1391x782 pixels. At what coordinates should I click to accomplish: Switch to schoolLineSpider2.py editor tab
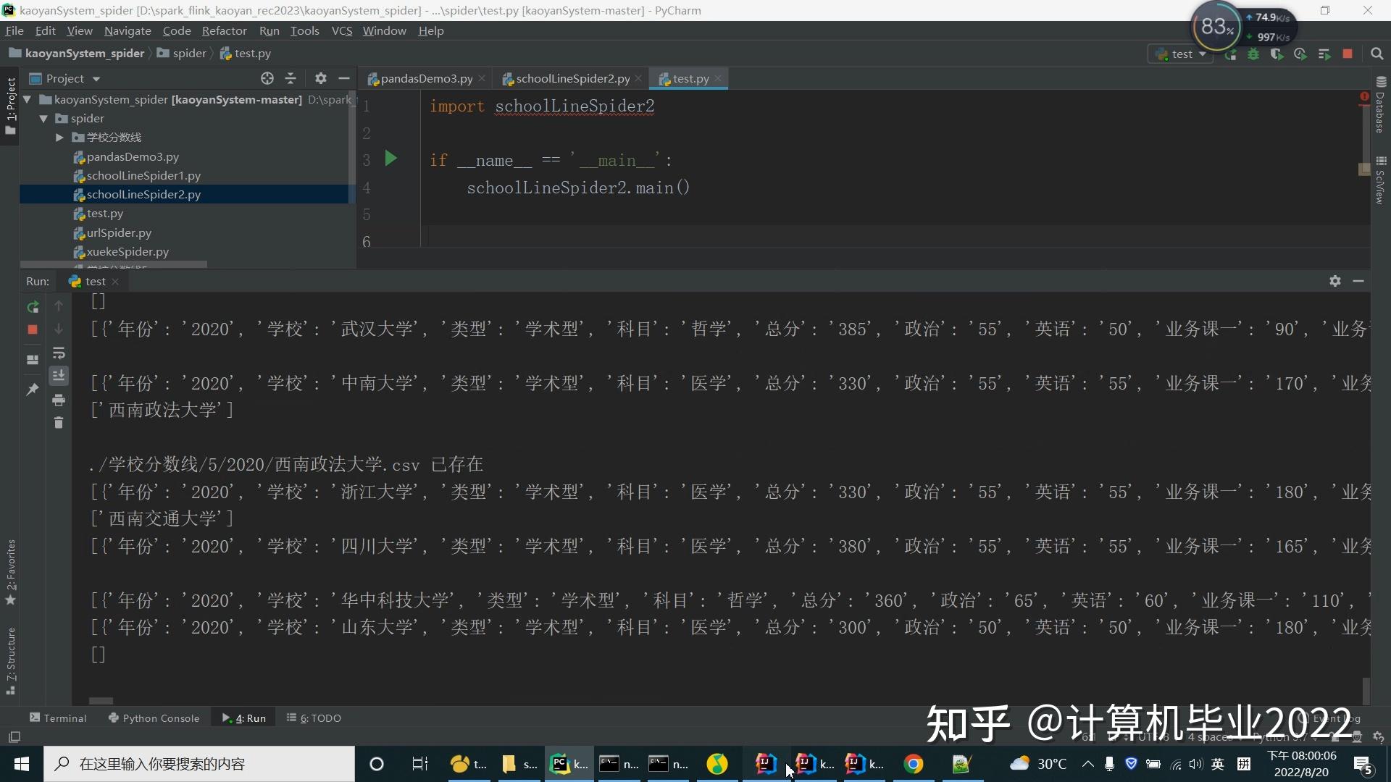[572, 79]
